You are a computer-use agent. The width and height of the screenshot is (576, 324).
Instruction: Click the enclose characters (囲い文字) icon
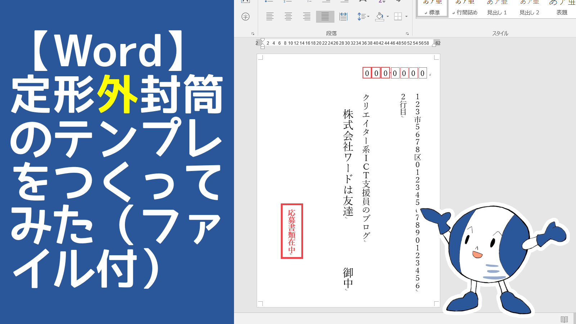[246, 16]
